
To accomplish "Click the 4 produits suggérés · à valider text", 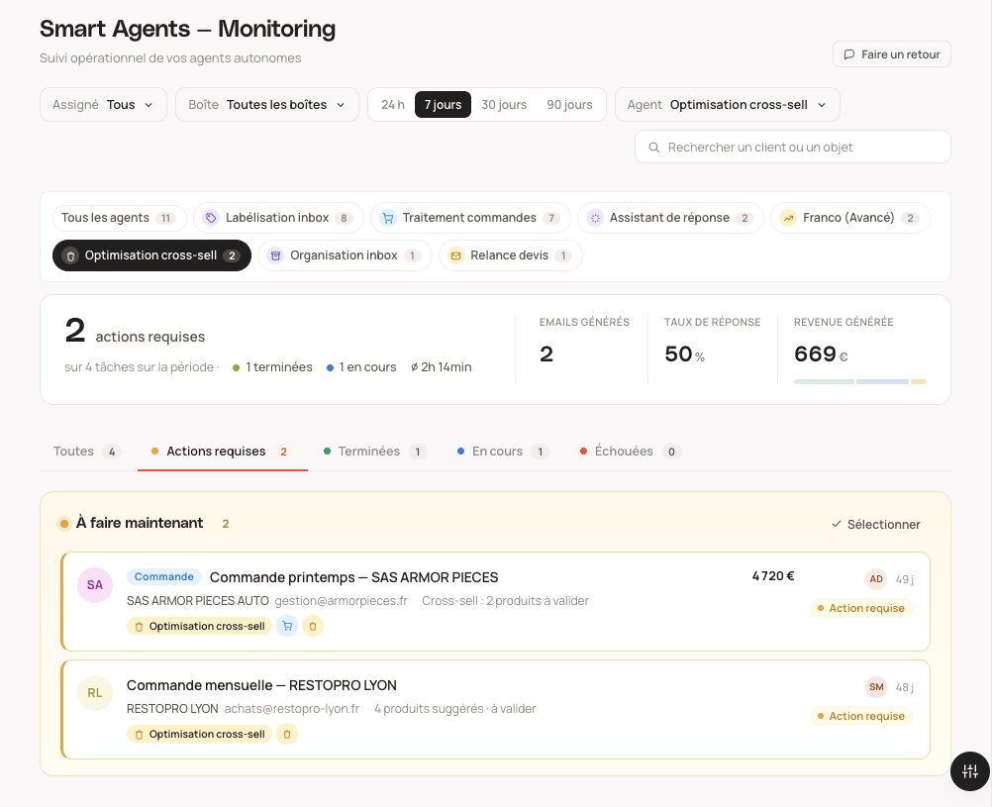I will pyautogui.click(x=454, y=709).
